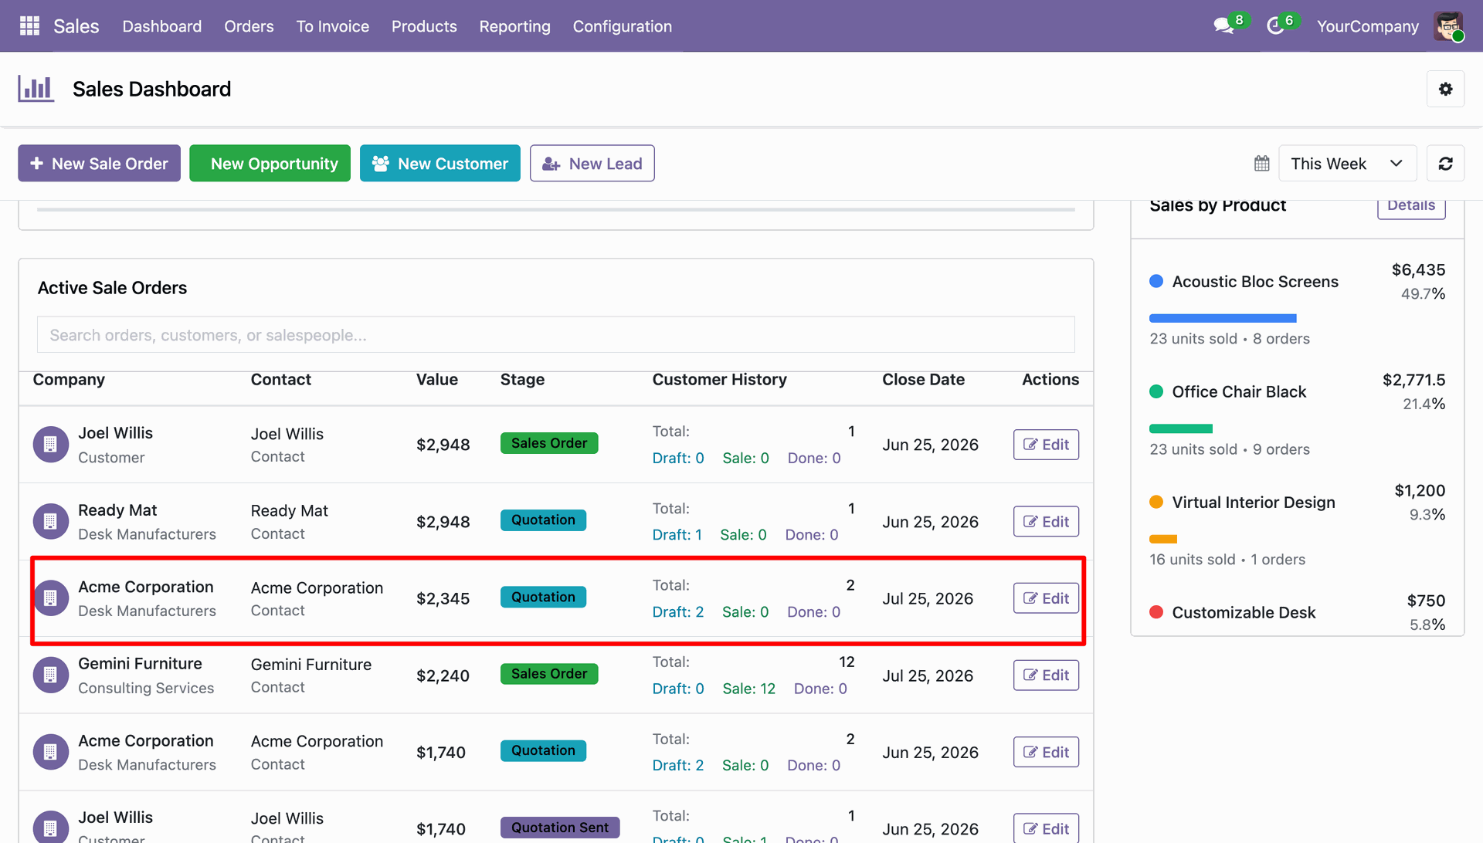Viewport: 1483px width, 843px height.
Task: Open Sales by Product Details
Action: pos(1411,207)
